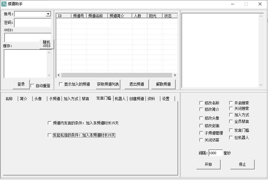Image resolution: width=268 pixels, height=180 pixels.
Task: Toggle the 显示加入的频道 checkbox
Action: [61, 84]
